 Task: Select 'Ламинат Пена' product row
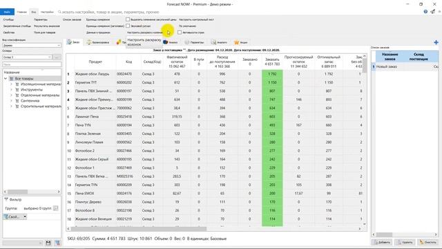215,117
